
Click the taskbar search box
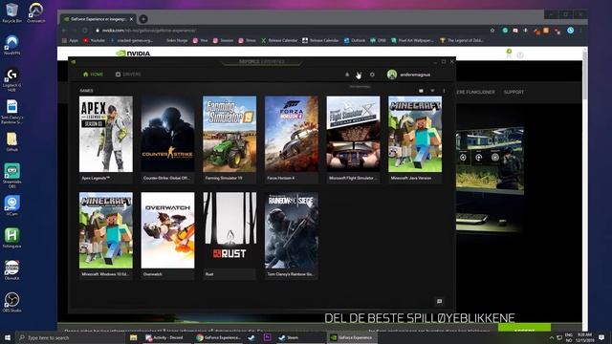[72, 337]
